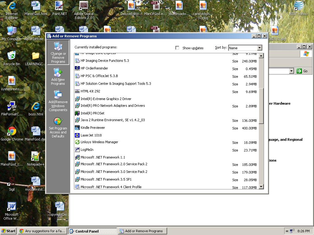This screenshot has height=235, width=314.
Task: Select bozo.html desktop file
Action: pos(36,109)
